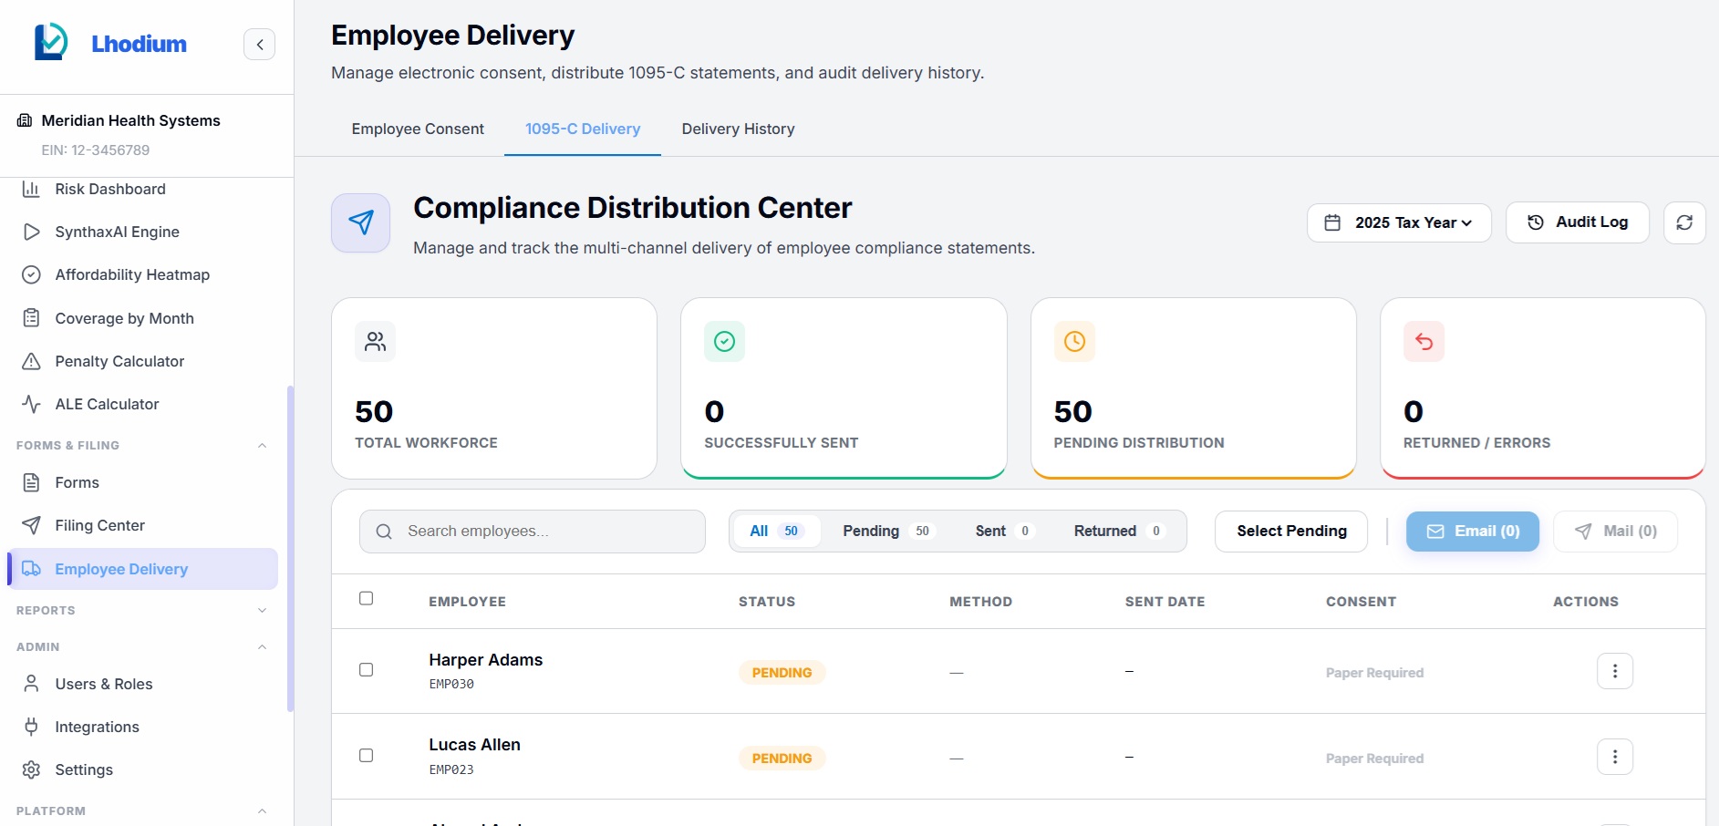This screenshot has width=1719, height=826.
Task: Open SynthaxAI Engine in the sidebar
Action: (141, 232)
